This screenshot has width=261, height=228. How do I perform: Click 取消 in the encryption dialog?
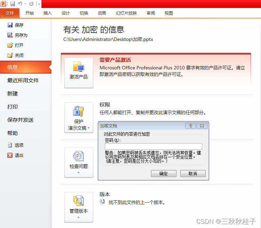(193, 174)
